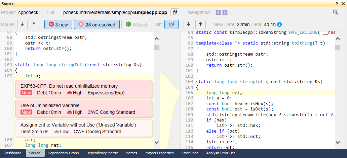
Task: Open the Metrics tab
Action: 131,153
